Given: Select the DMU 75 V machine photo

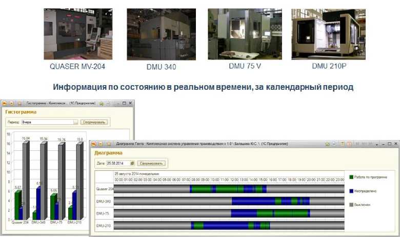Looking at the screenshot, I should 245,34.
